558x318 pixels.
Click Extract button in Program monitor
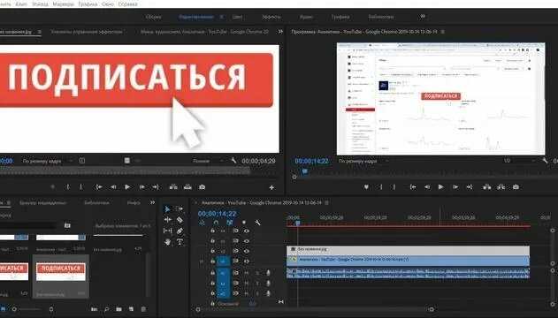(x=501, y=187)
